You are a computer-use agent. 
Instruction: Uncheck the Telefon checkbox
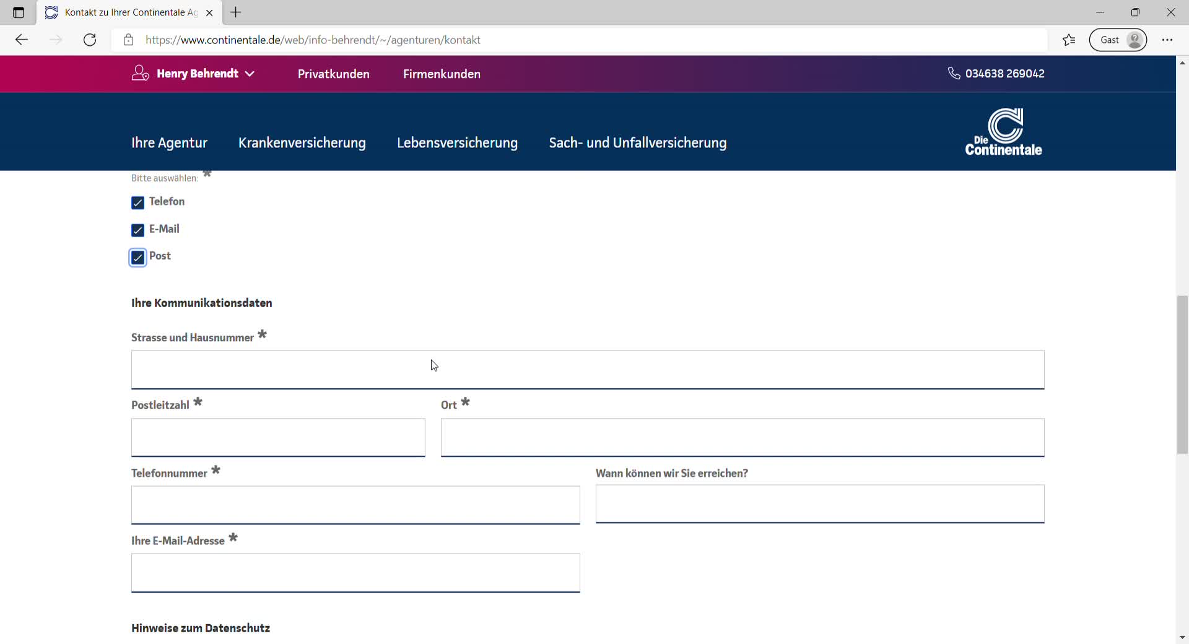click(x=137, y=202)
